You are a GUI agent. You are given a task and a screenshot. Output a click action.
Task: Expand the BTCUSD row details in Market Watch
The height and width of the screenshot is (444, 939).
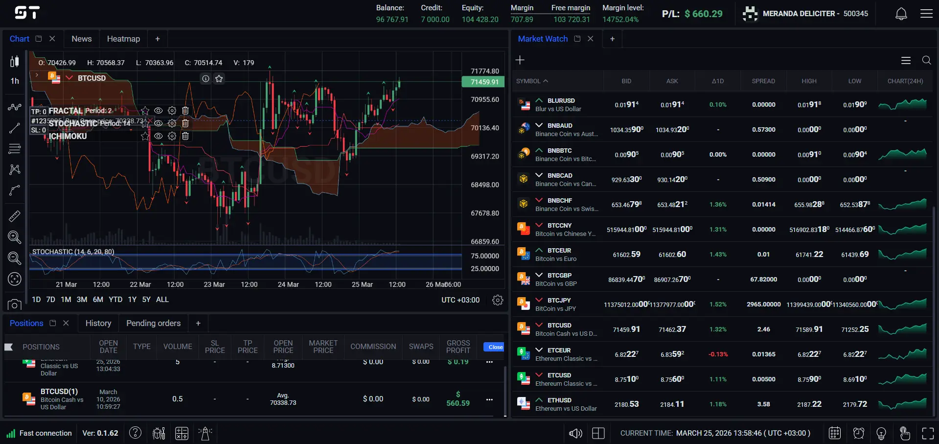tap(539, 325)
